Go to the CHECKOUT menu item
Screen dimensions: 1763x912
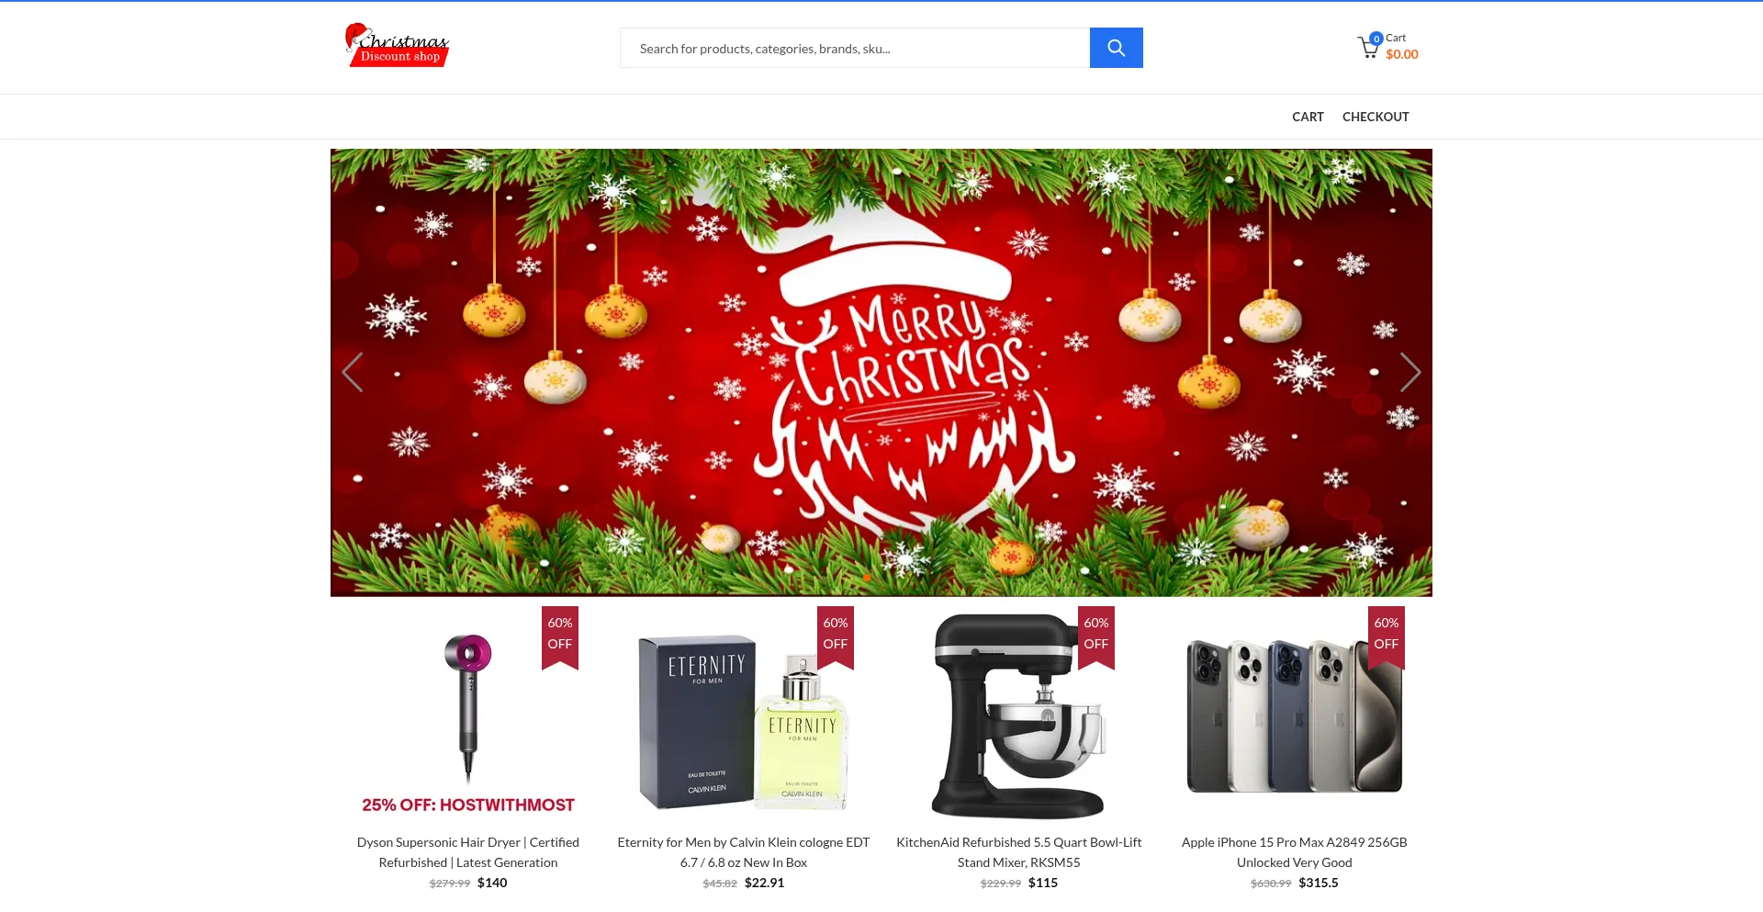click(x=1376, y=117)
